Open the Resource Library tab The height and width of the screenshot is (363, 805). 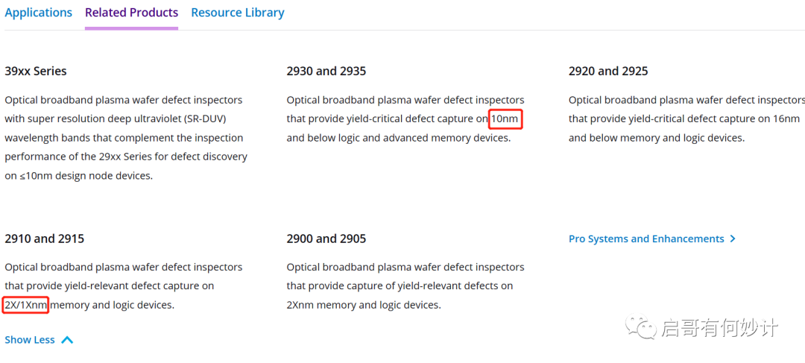tap(238, 13)
